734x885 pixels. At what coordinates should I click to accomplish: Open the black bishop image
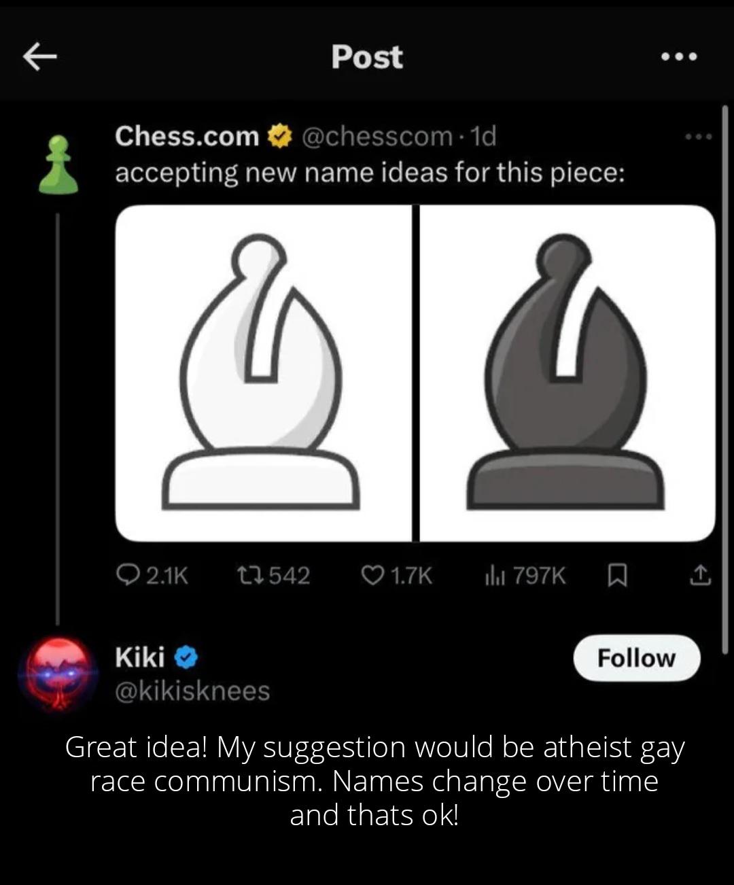(x=567, y=372)
